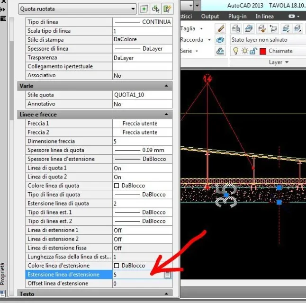This screenshot has width=306, height=303.
Task: Click the Select Objects icon in Properties
Action: click(x=155, y=9)
